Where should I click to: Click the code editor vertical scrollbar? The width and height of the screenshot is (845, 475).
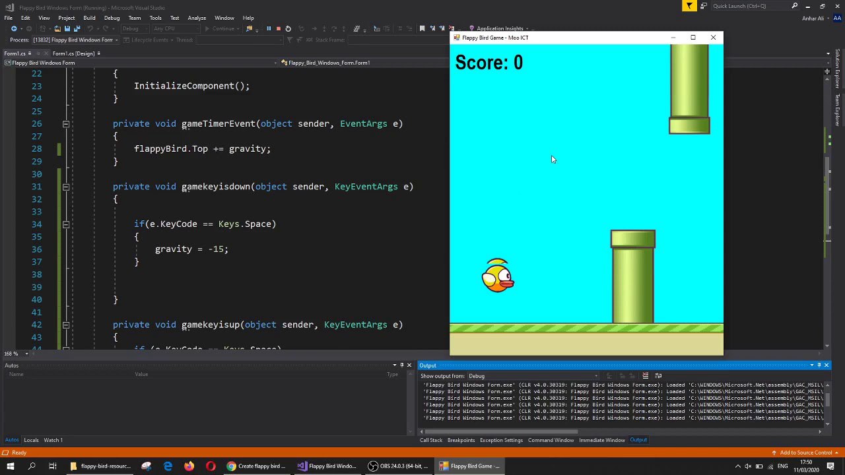(x=828, y=211)
